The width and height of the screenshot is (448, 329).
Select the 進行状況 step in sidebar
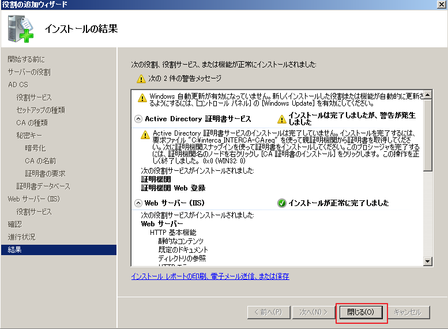tap(21, 237)
